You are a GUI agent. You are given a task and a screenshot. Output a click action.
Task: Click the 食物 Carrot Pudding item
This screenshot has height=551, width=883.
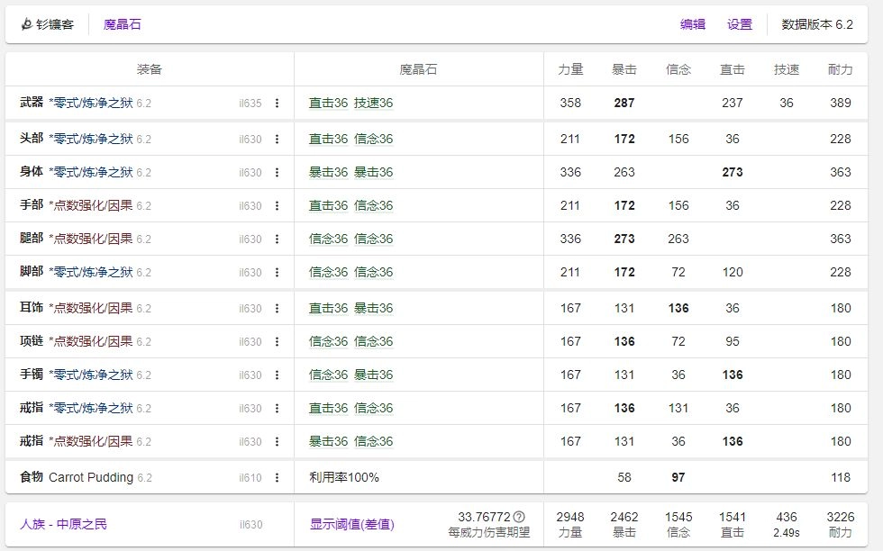(90, 477)
